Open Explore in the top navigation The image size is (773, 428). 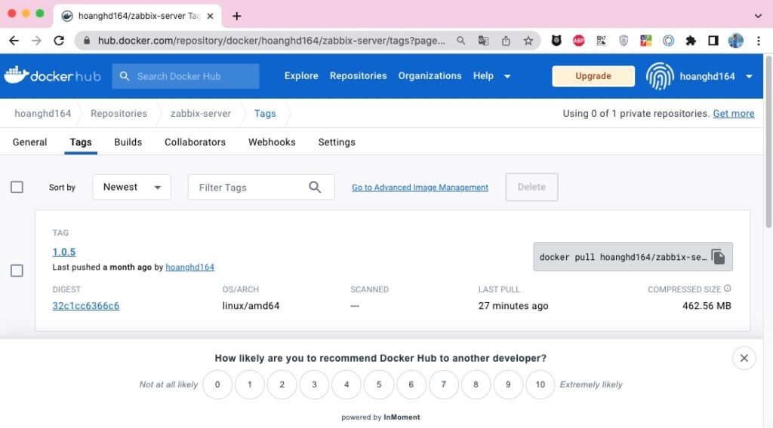pos(301,76)
